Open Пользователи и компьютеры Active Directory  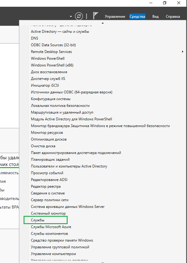(x=69, y=166)
